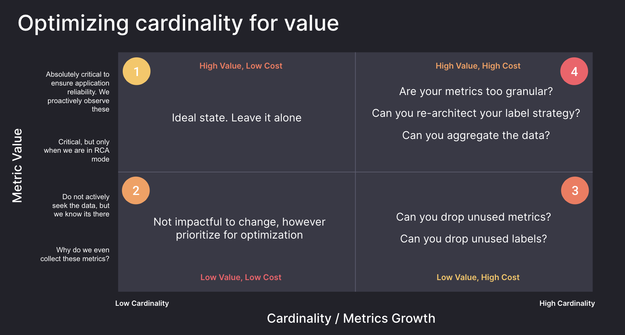Image resolution: width=625 pixels, height=335 pixels.
Task: Select the circle numbered 3
Action: click(x=575, y=190)
